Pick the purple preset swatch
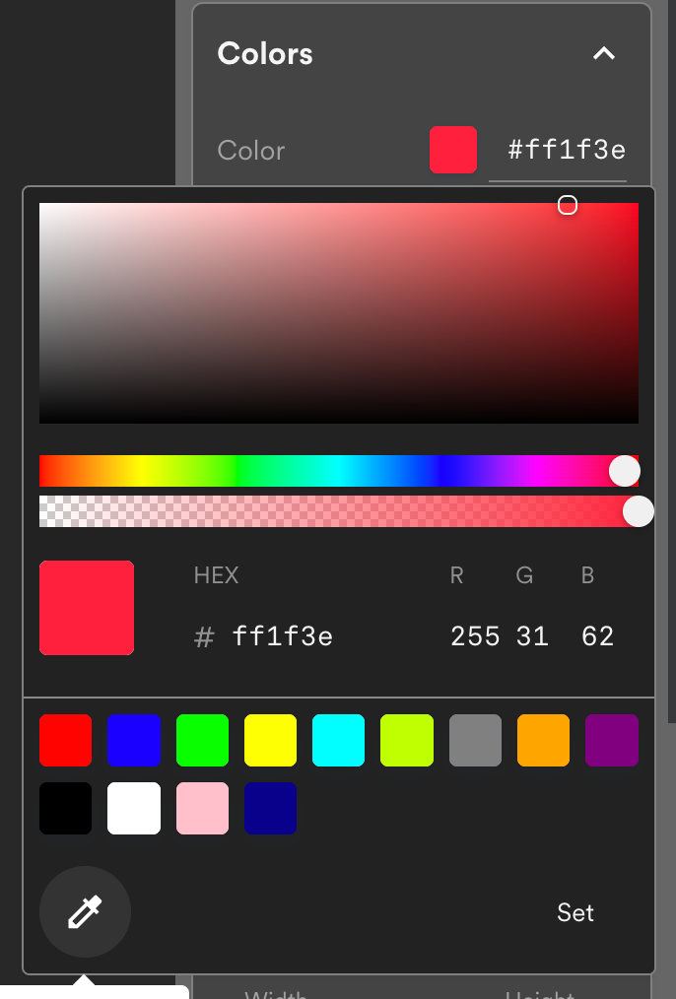676x999 pixels. [612, 740]
